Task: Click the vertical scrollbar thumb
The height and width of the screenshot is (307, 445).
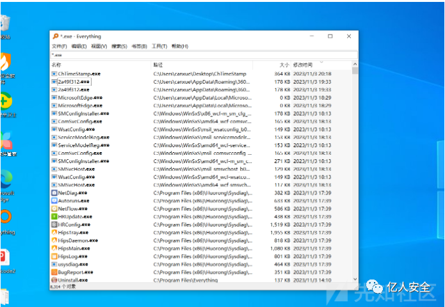Action: pos(355,70)
